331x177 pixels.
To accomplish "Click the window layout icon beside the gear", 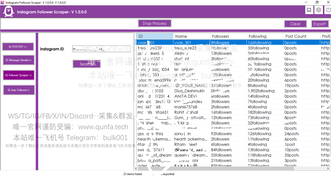I will (309, 10).
